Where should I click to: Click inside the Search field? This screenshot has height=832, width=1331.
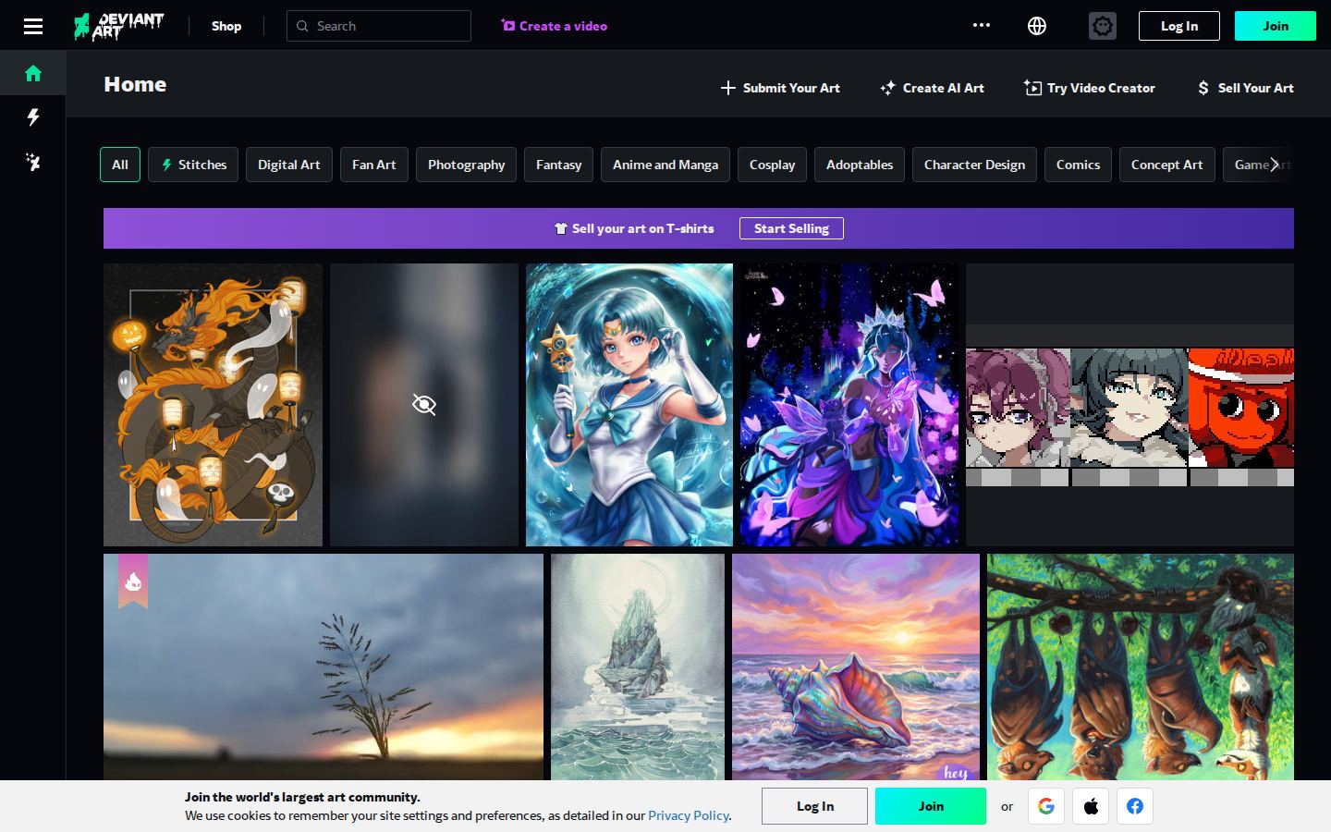(x=379, y=26)
